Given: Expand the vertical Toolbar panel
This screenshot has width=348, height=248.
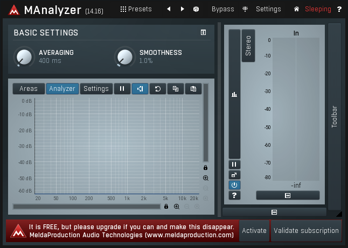Looking at the screenshot, I should 335,116.
